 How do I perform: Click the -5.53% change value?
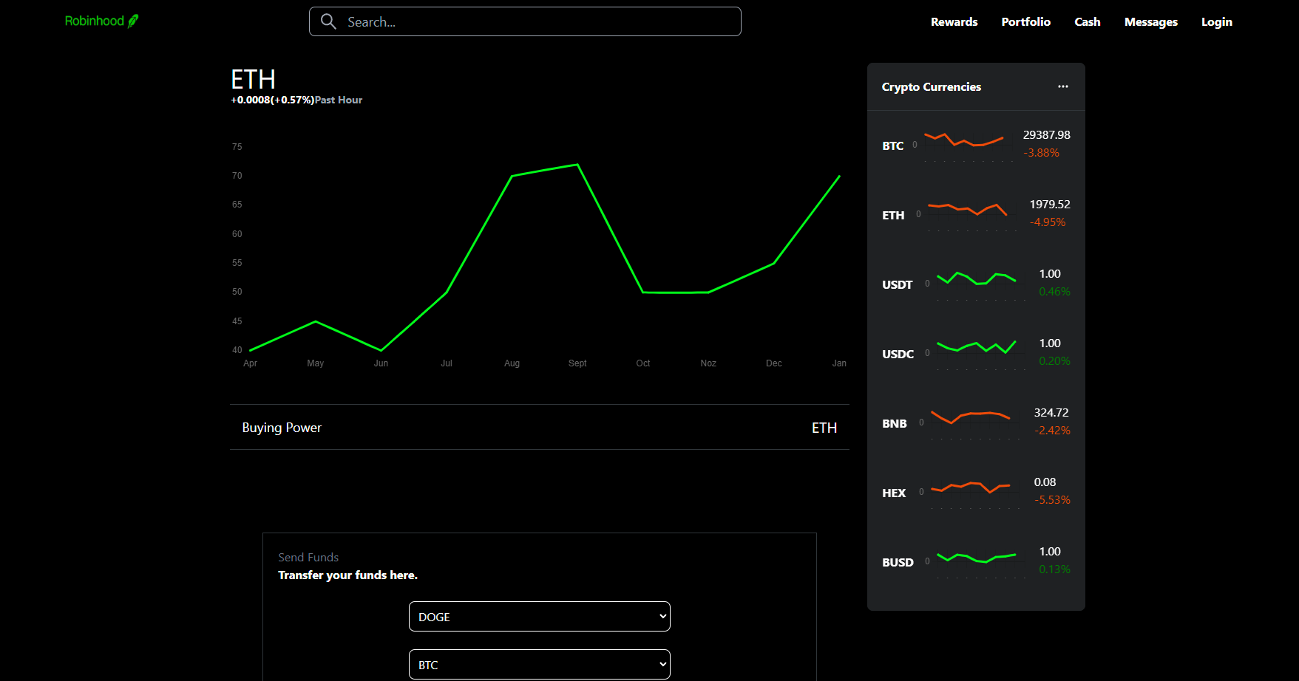coord(1052,500)
